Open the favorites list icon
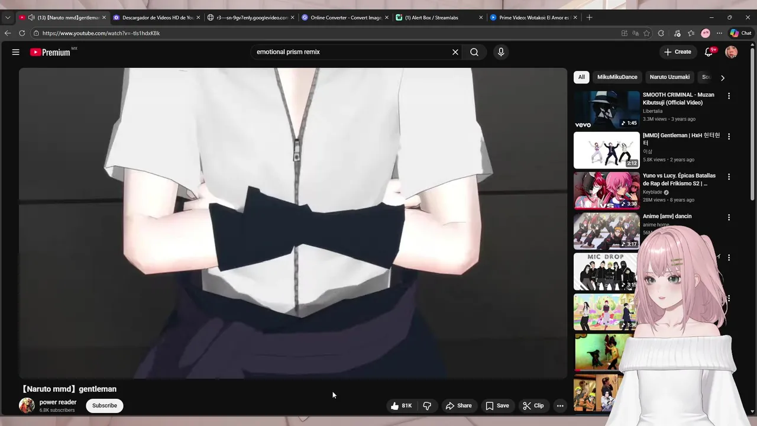Viewport: 757px width, 426px height. click(x=691, y=33)
